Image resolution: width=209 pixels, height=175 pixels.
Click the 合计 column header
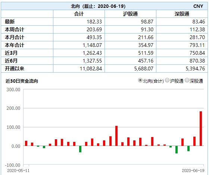(x=79, y=14)
